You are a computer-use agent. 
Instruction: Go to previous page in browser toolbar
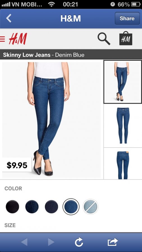pos(24,242)
